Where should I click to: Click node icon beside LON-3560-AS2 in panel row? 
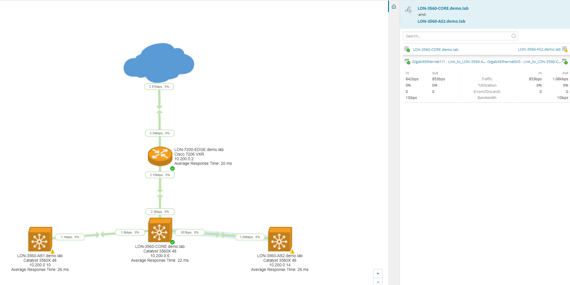[x=565, y=49]
